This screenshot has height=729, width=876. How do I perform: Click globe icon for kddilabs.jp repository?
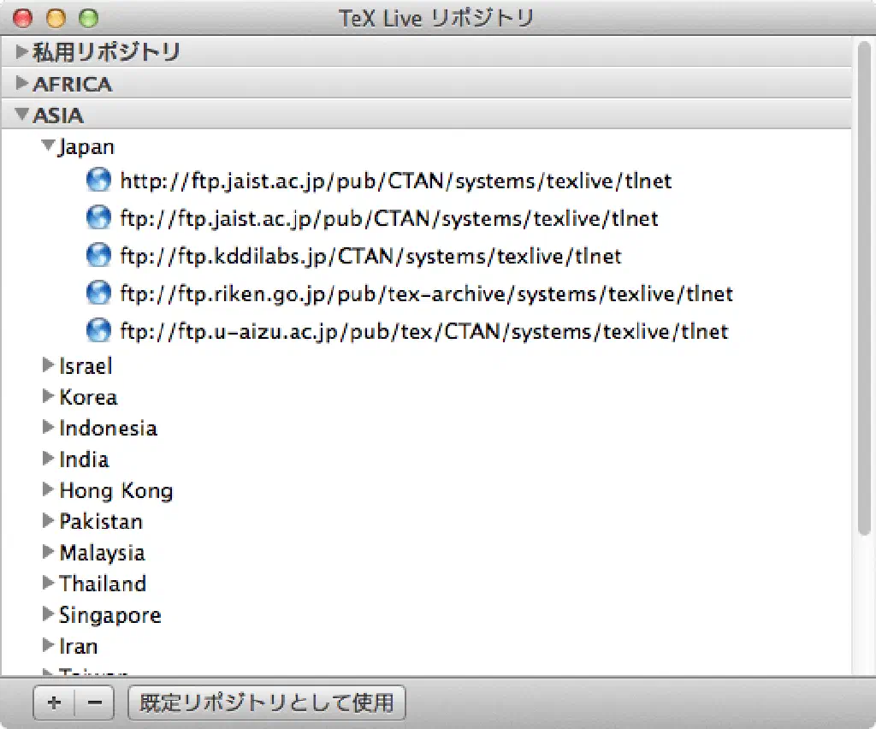pyautogui.click(x=99, y=255)
